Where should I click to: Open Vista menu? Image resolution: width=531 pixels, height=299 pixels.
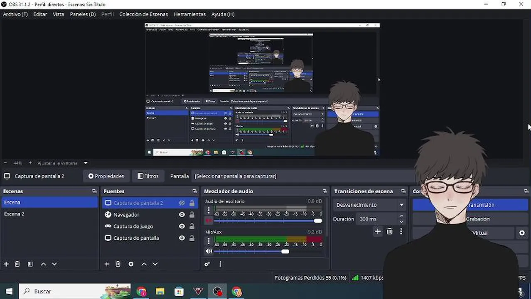pyautogui.click(x=58, y=14)
